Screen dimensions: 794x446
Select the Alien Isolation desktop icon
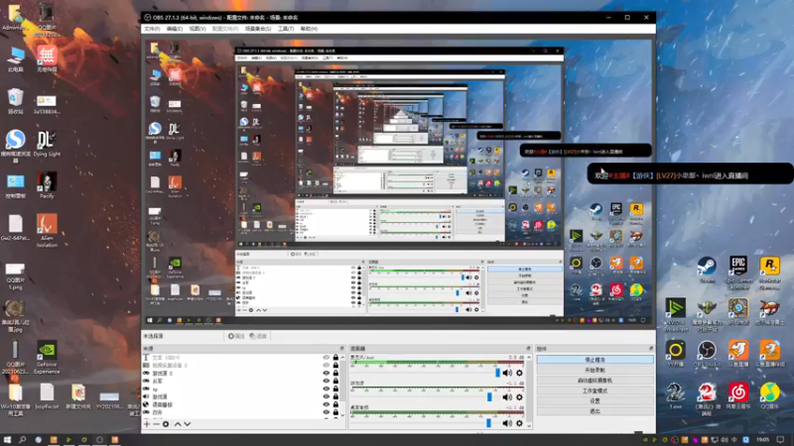[47, 230]
